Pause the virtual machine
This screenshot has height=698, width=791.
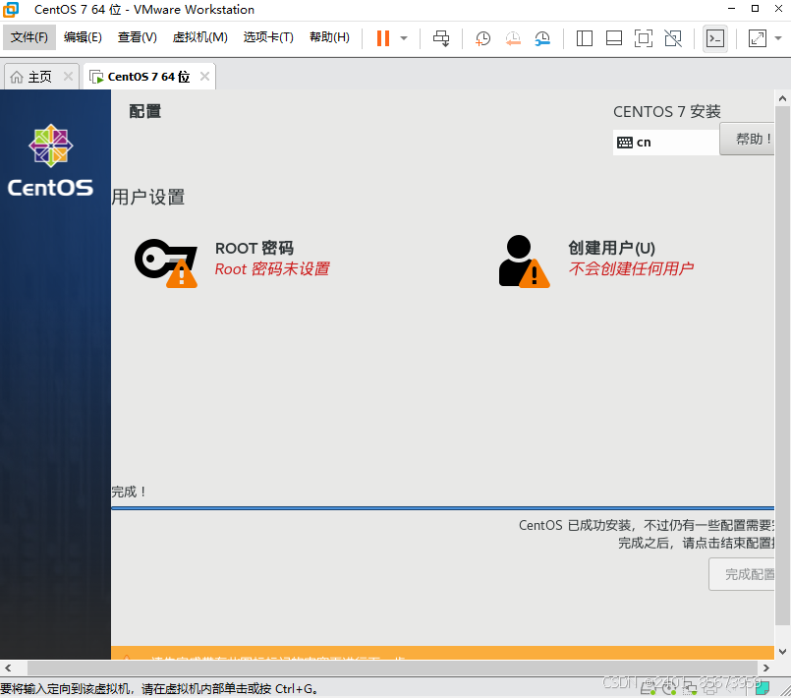[383, 38]
